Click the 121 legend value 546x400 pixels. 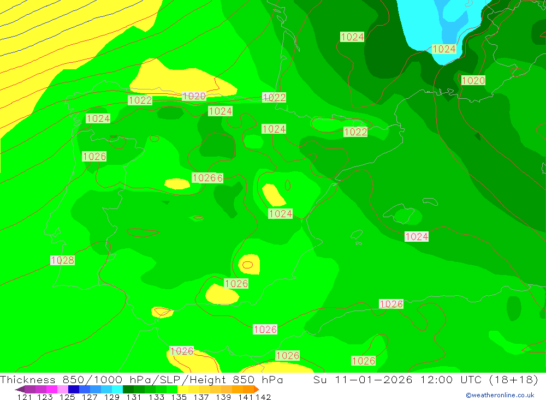(25, 397)
